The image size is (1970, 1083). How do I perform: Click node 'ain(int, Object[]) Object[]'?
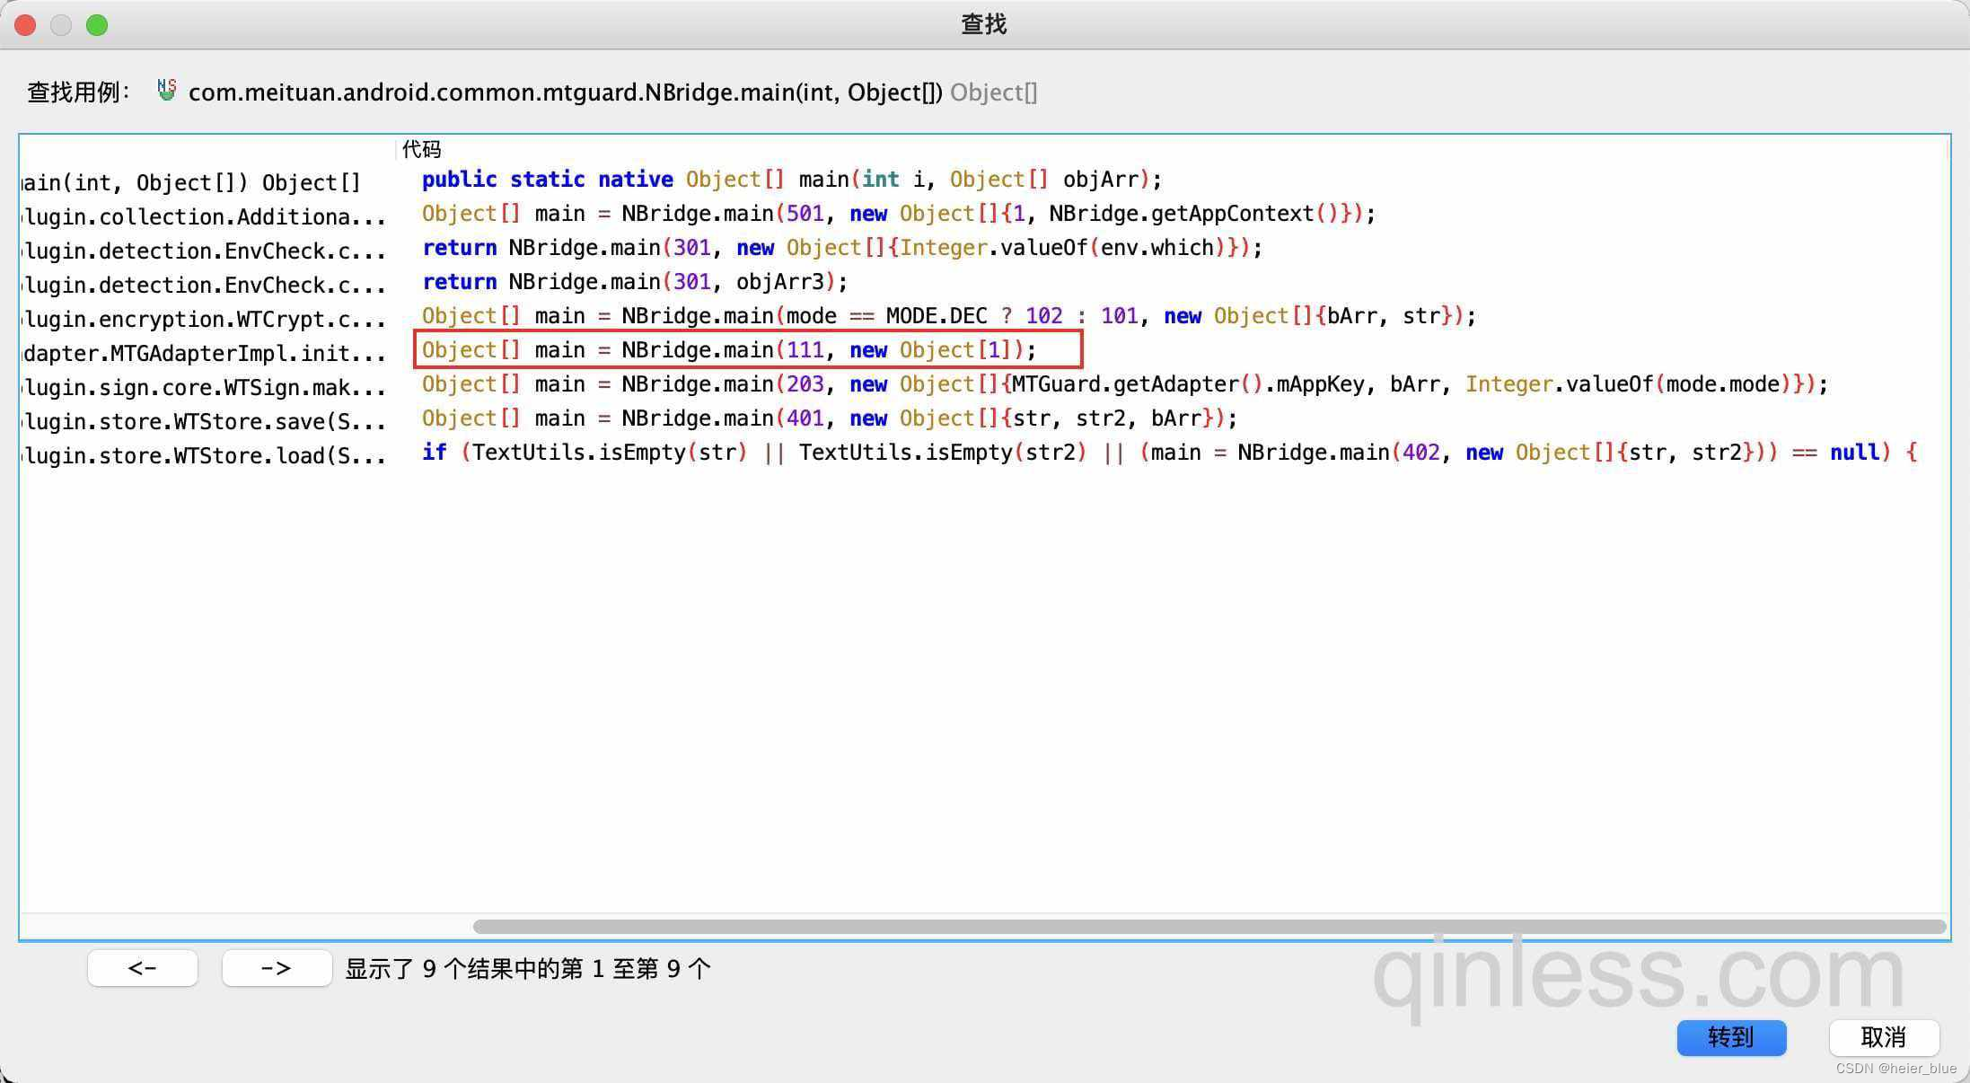pos(190,183)
